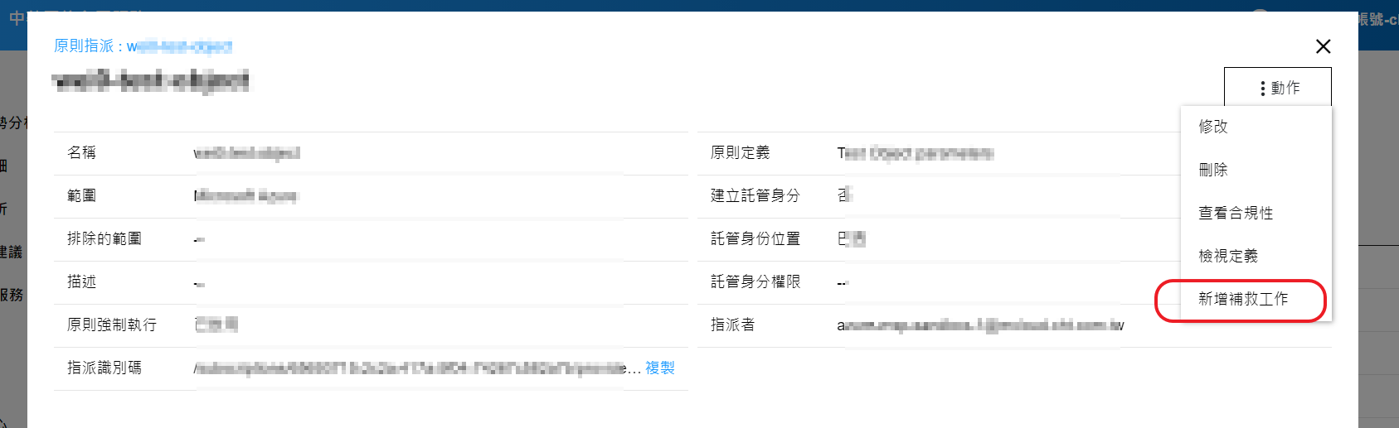
Task: Click the 排除的範圍 field value
Action: coord(199,240)
